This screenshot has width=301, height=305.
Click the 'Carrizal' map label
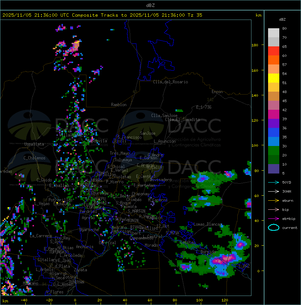107,243
